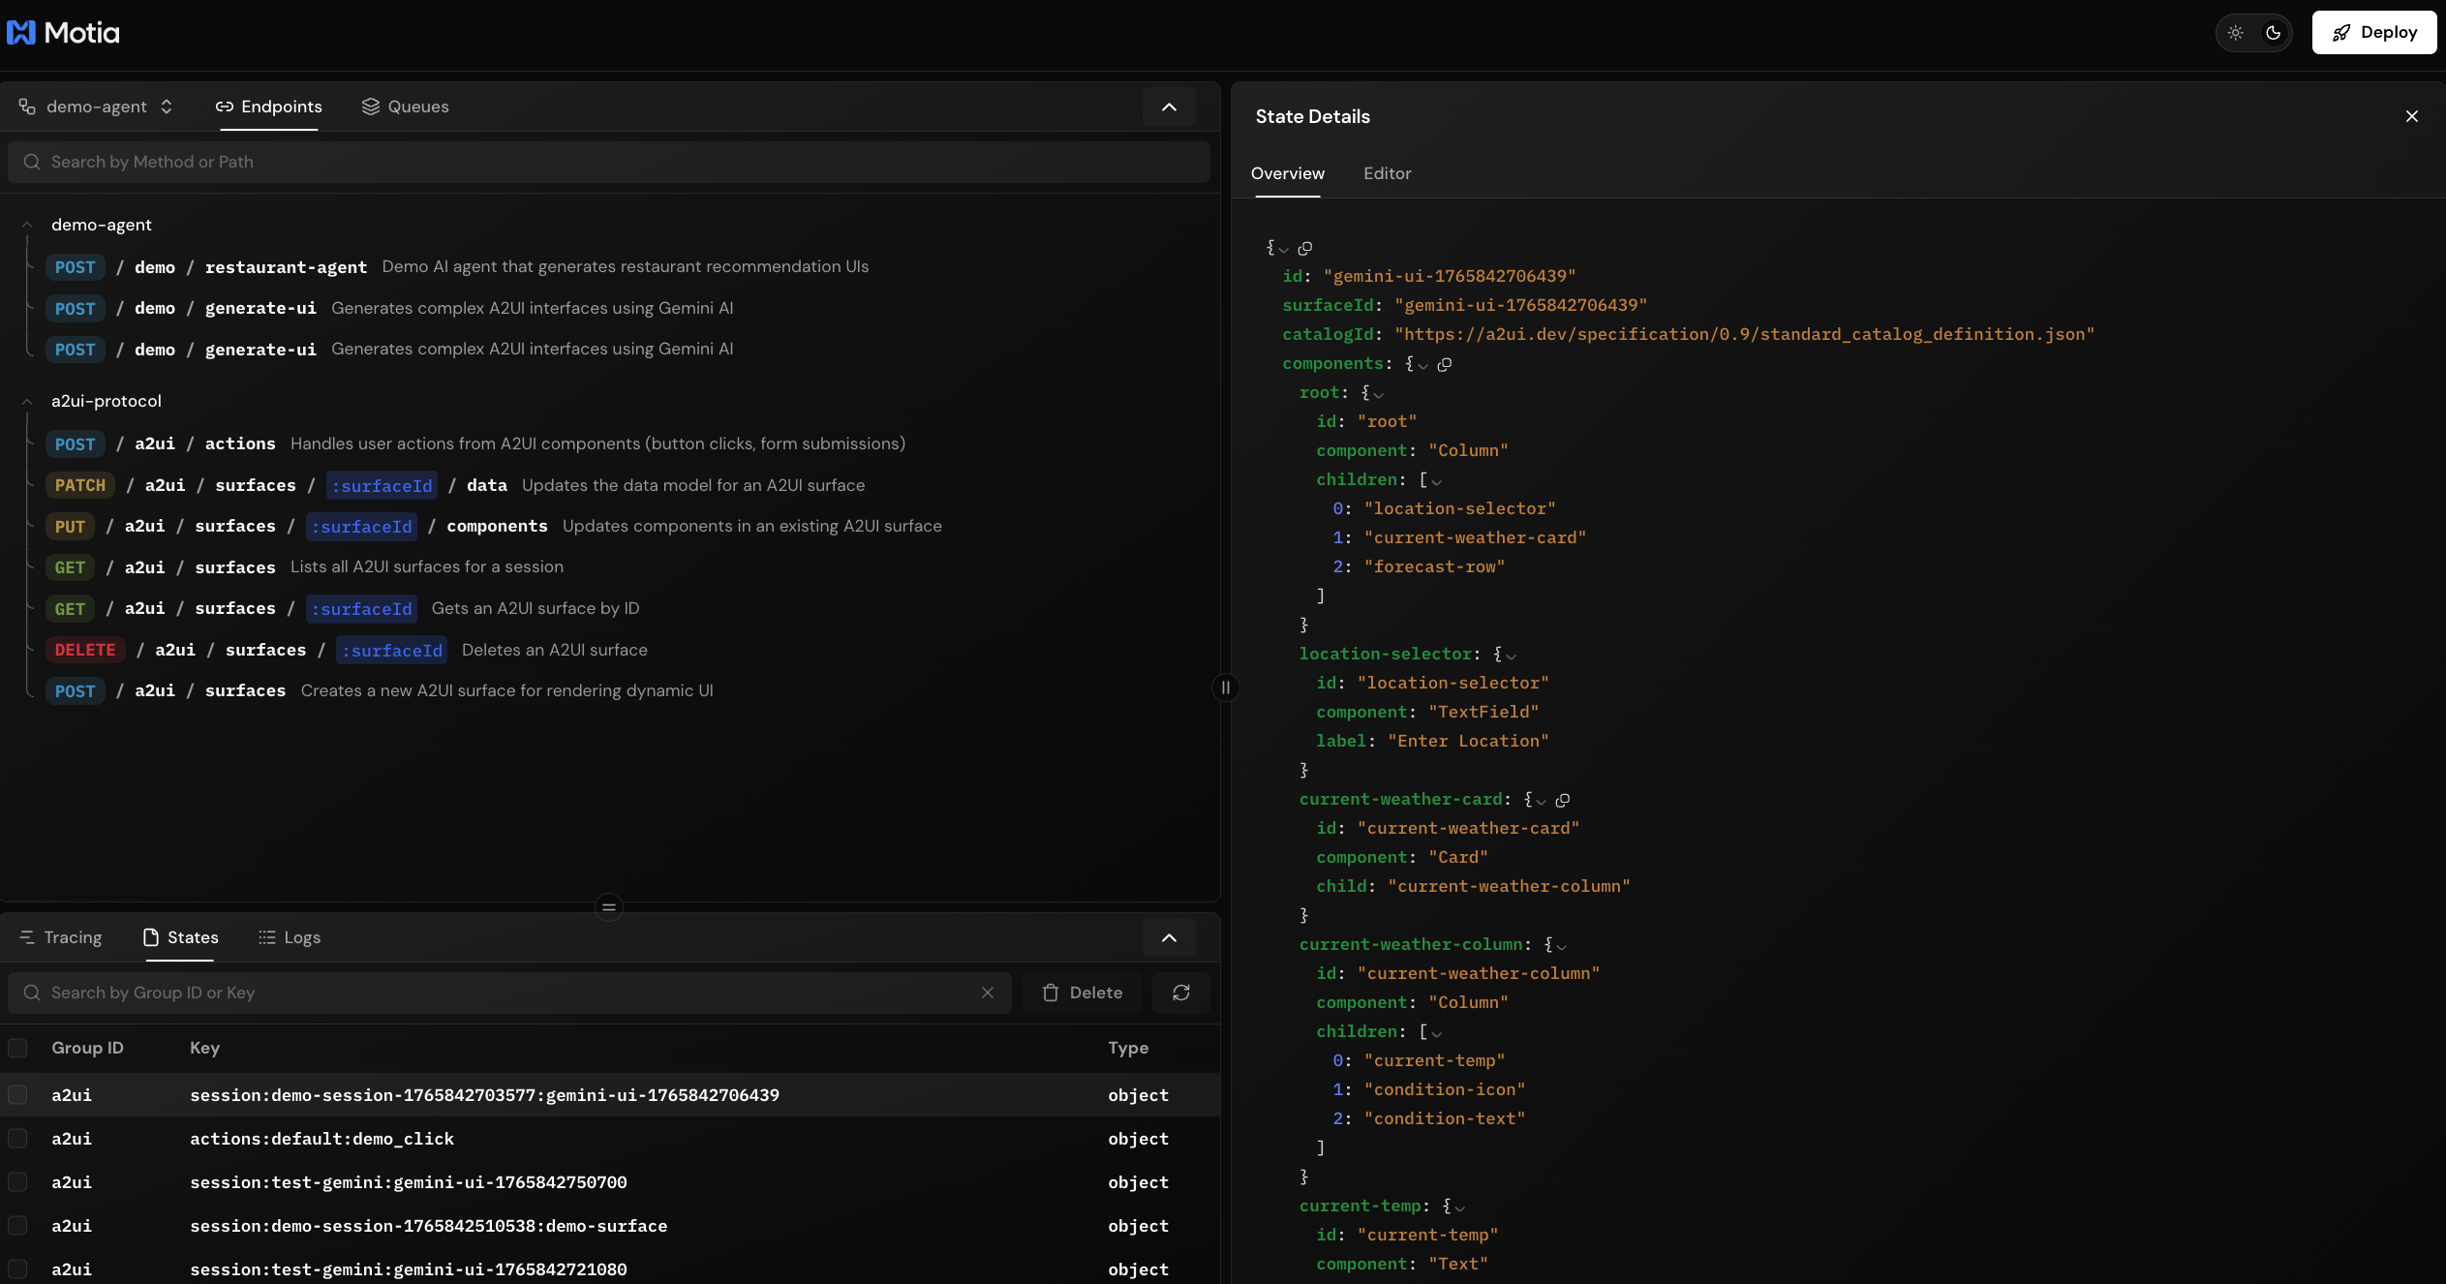Open the demo-agent flow selector dropdown

96,107
